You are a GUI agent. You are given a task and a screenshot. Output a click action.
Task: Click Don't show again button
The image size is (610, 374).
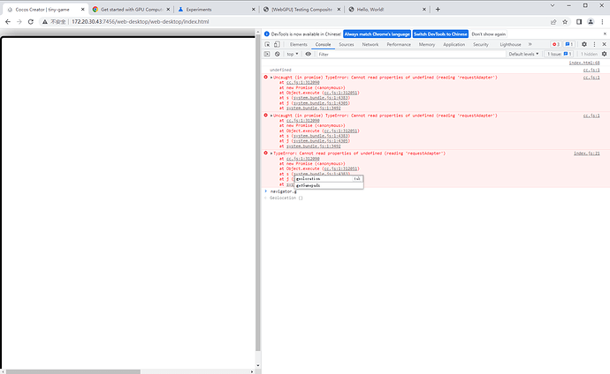(x=489, y=34)
